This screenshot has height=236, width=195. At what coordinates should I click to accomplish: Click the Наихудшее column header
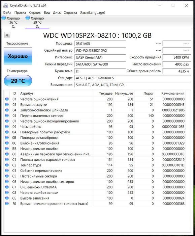tap(124, 93)
